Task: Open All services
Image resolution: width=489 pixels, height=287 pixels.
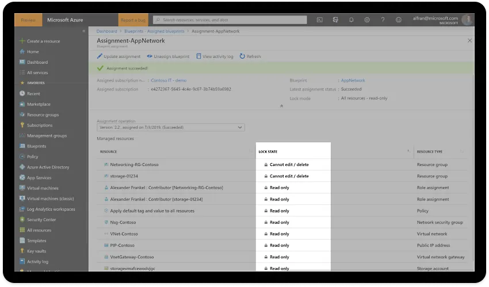Action: (x=34, y=73)
